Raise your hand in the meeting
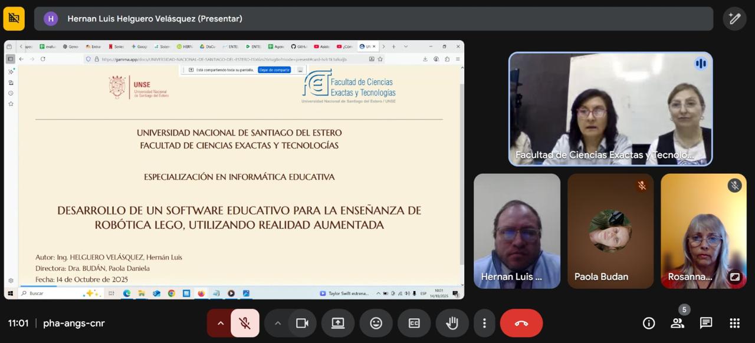Screen dimensions: 755x343 pos(452,323)
